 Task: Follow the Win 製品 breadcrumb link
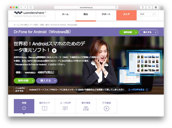(x=24, y=25)
